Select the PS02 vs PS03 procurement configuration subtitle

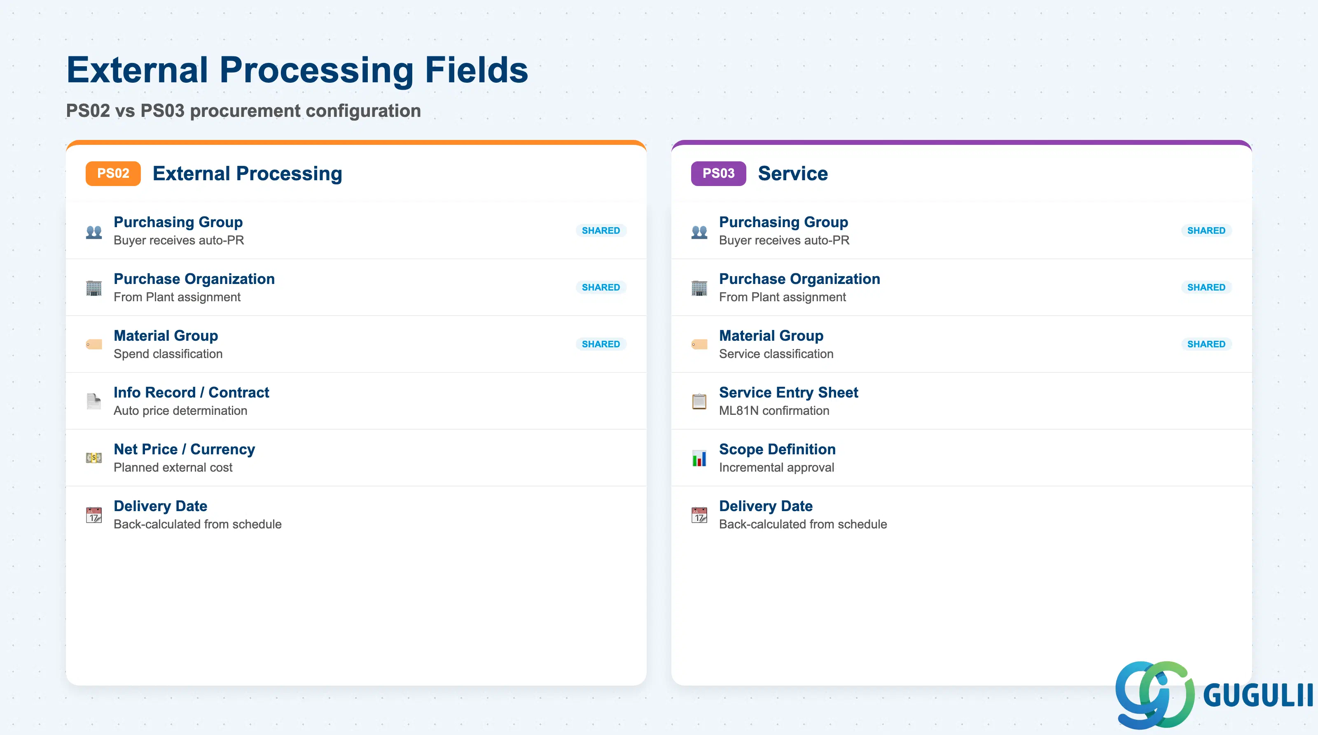(243, 111)
